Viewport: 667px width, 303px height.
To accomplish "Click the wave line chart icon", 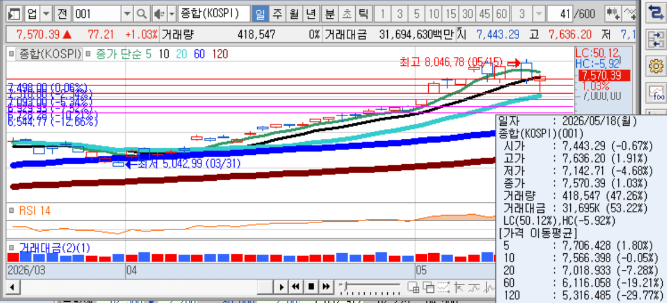I will 475,287.
